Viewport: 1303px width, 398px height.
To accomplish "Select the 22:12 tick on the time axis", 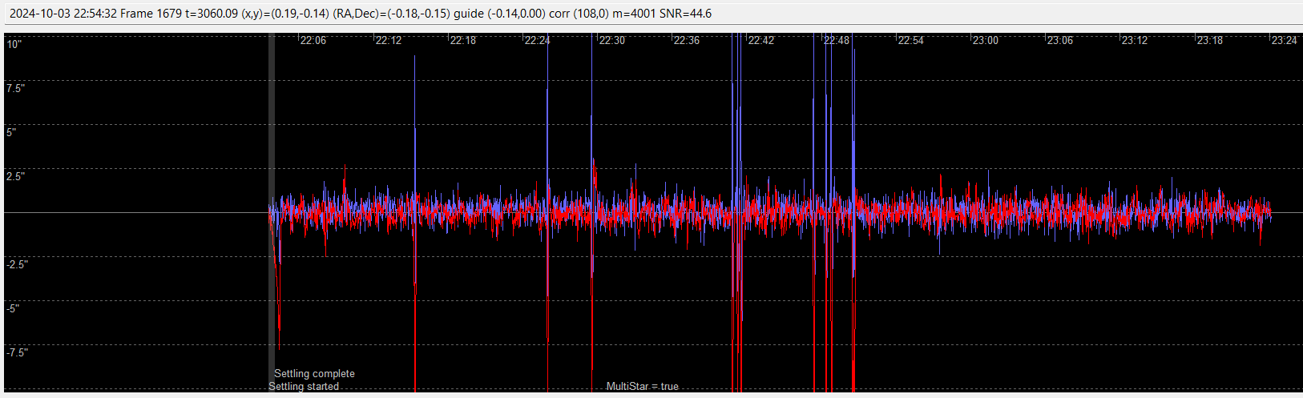I will click(x=388, y=41).
